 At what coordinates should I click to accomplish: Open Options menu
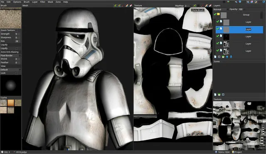pyautogui.click(x=17, y=2)
